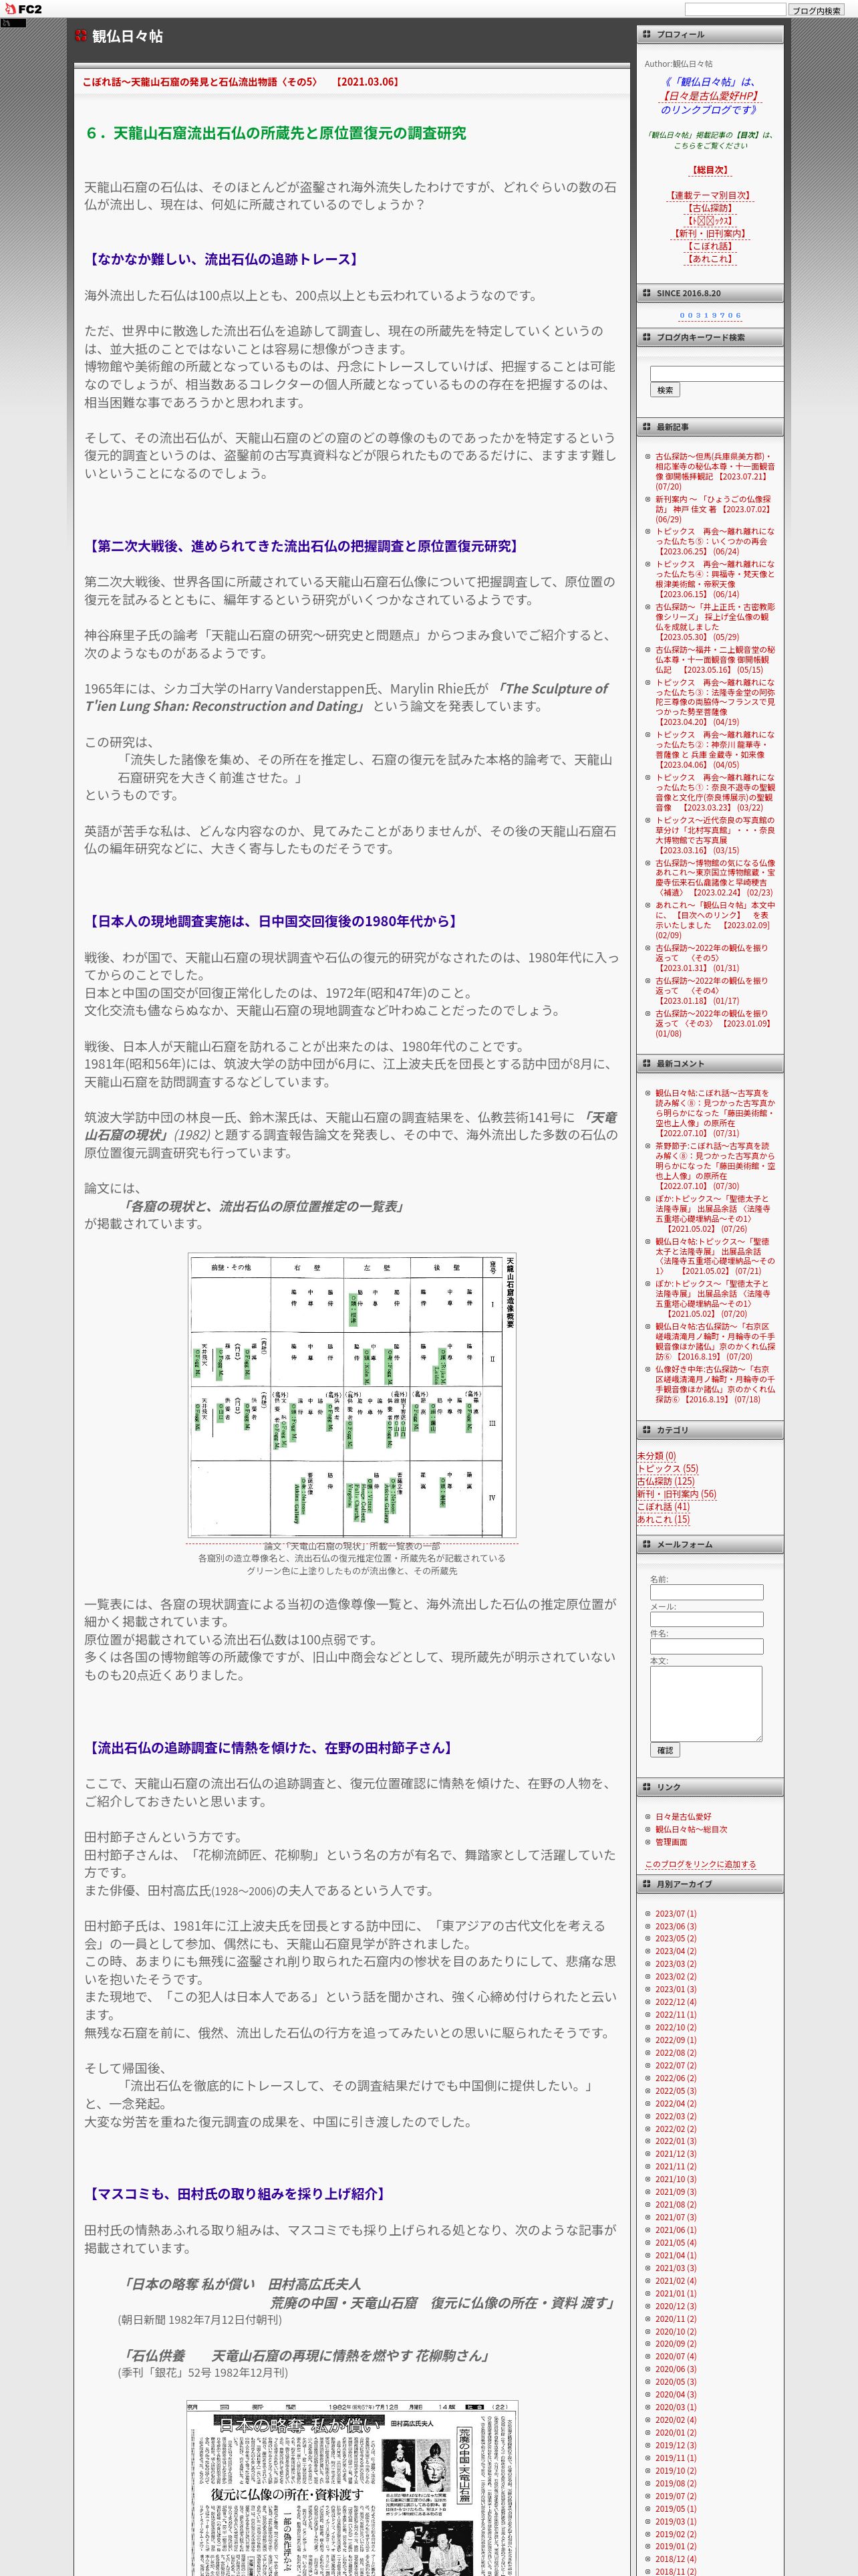Open the 連載テーマ別目次 link
858x2576 pixels.
710,195
